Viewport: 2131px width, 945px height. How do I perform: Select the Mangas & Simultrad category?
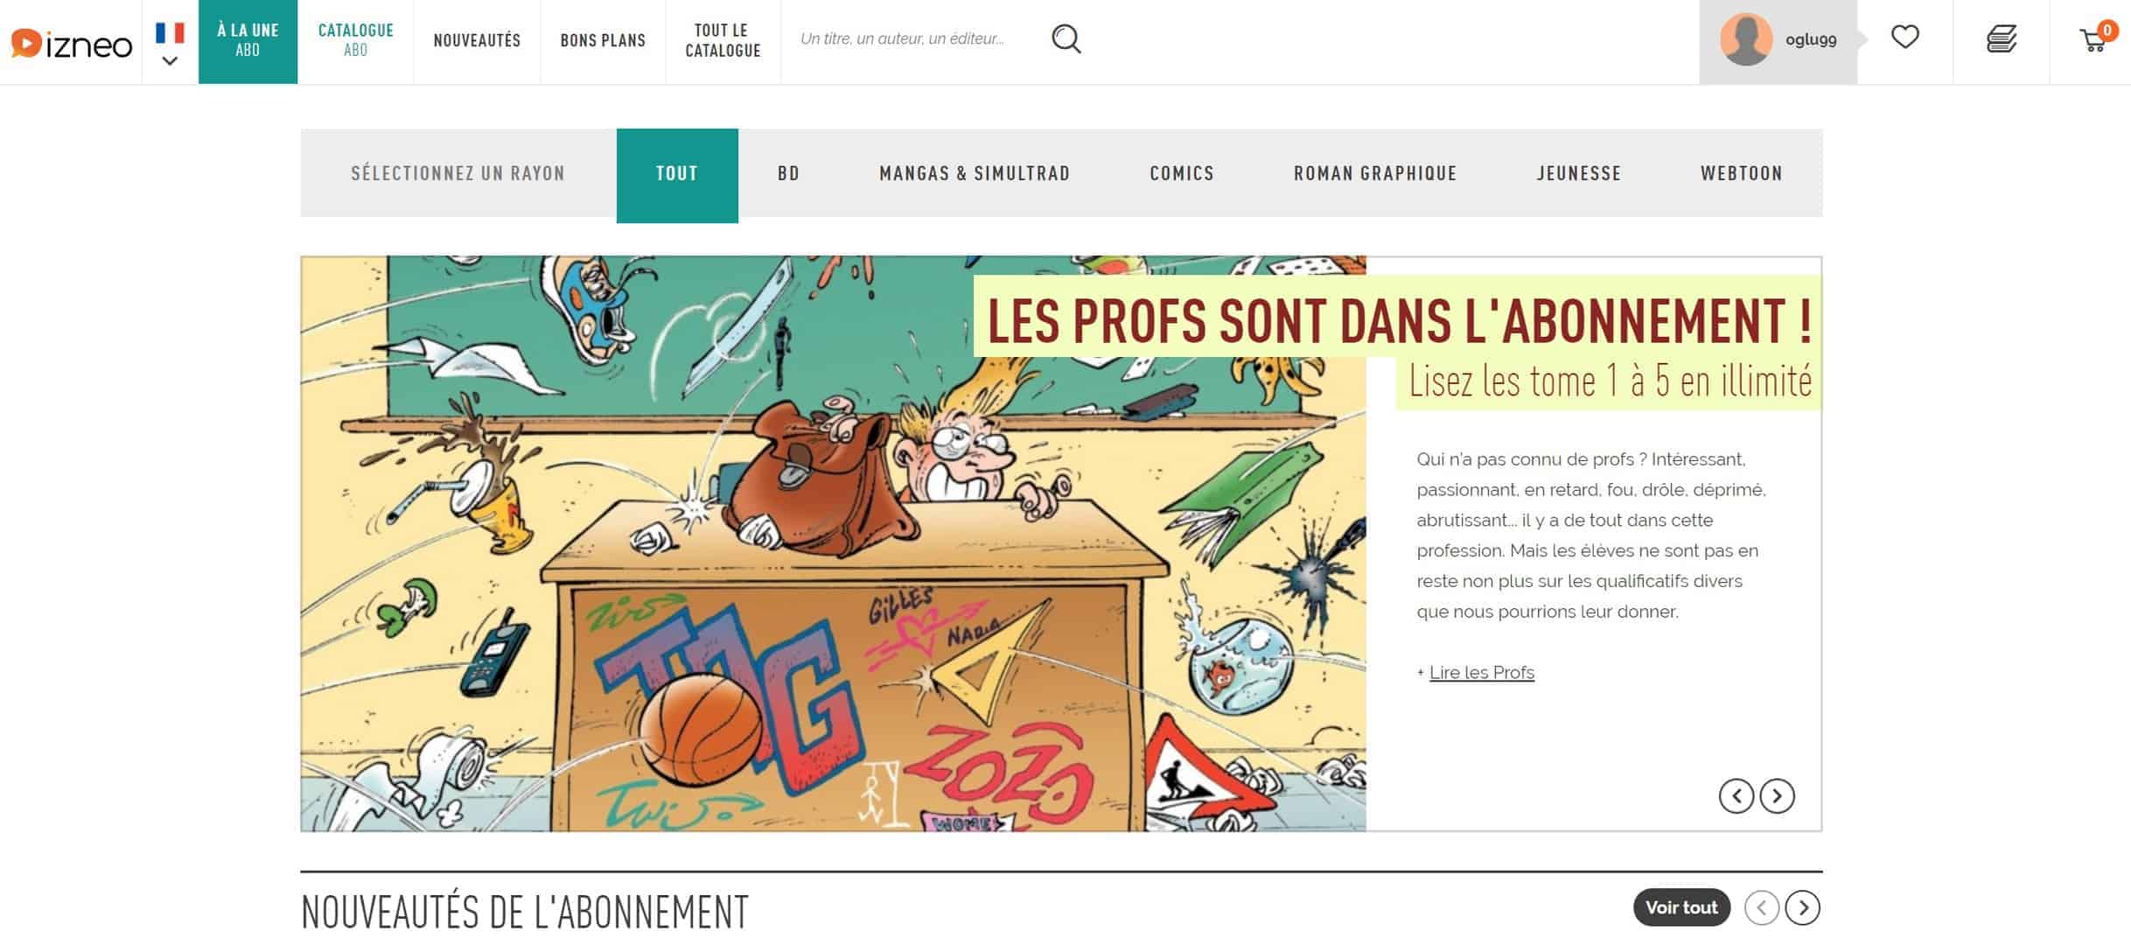[x=975, y=173]
